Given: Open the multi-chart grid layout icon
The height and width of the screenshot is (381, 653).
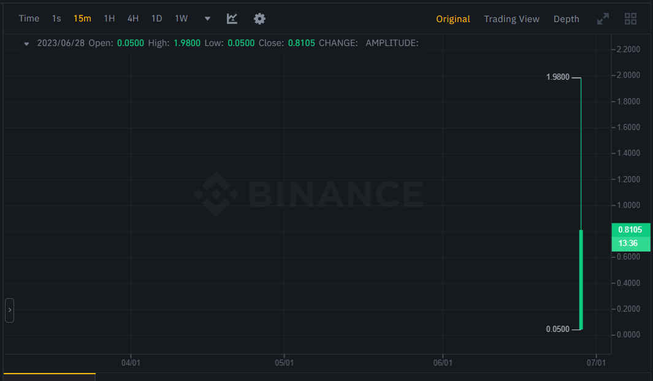Looking at the screenshot, I should (x=630, y=19).
